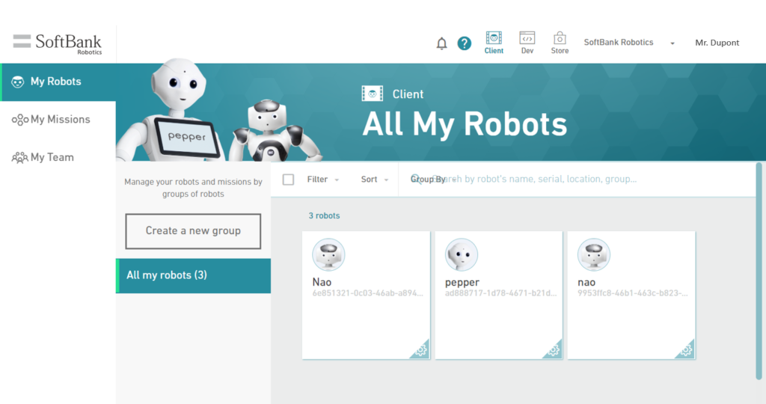Open the Sort dropdown

pos(375,180)
